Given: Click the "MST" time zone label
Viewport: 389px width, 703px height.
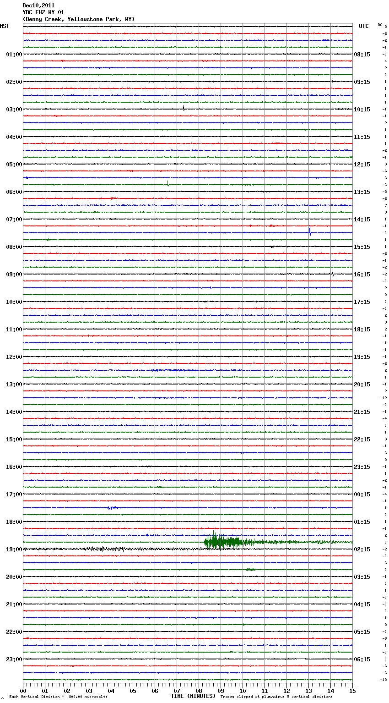Looking at the screenshot, I should [x=5, y=26].
